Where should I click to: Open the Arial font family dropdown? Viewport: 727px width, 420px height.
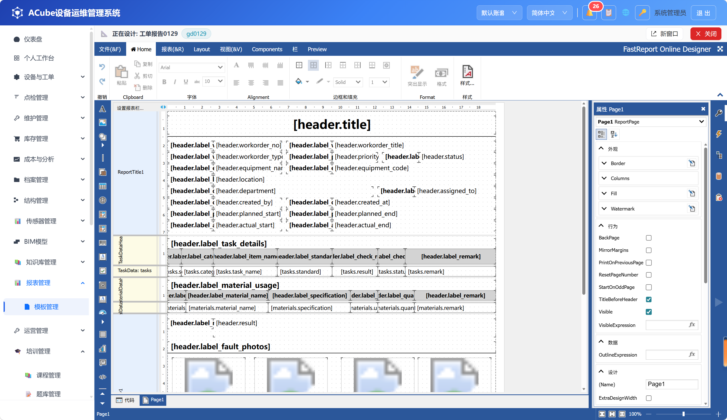coord(192,67)
